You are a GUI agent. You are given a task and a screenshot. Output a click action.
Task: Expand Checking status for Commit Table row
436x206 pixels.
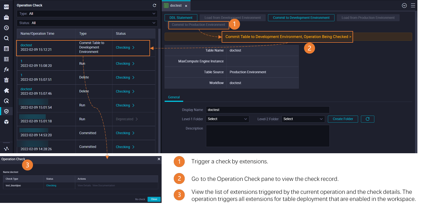click(x=125, y=48)
